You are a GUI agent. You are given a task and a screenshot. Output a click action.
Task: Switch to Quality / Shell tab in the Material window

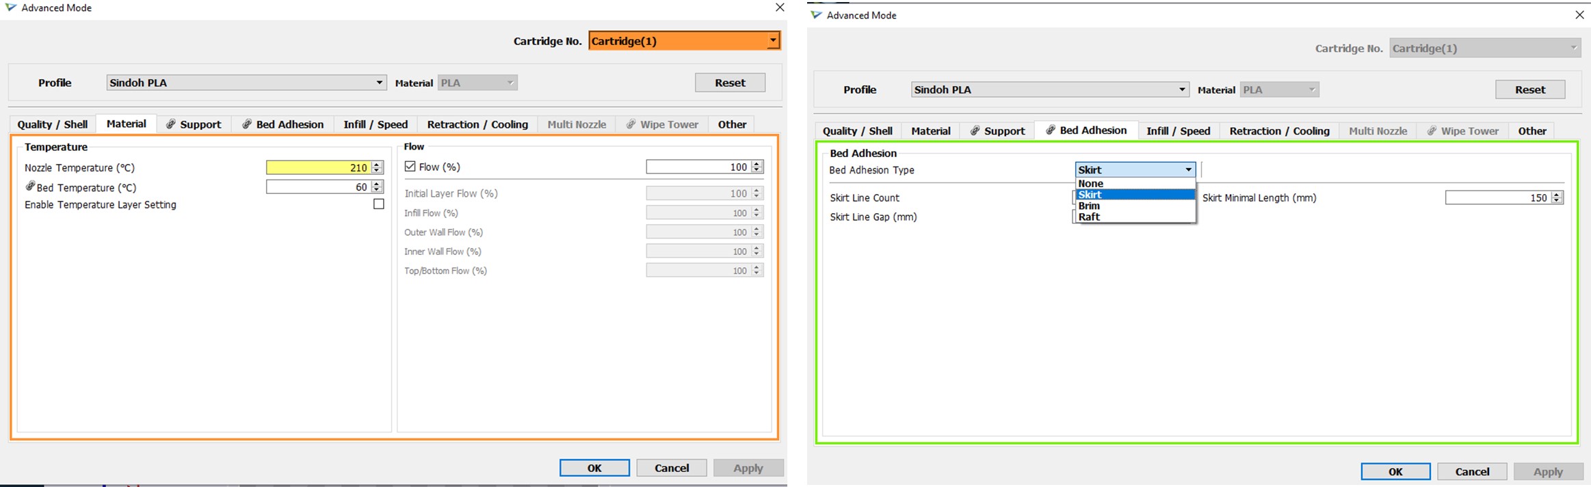click(53, 124)
